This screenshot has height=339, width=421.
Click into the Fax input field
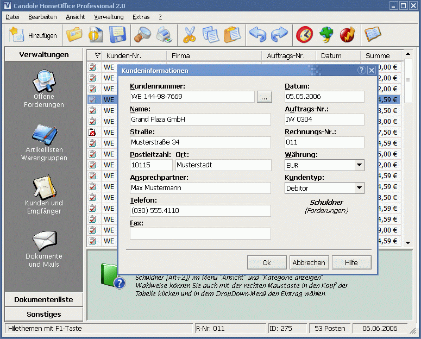point(200,234)
